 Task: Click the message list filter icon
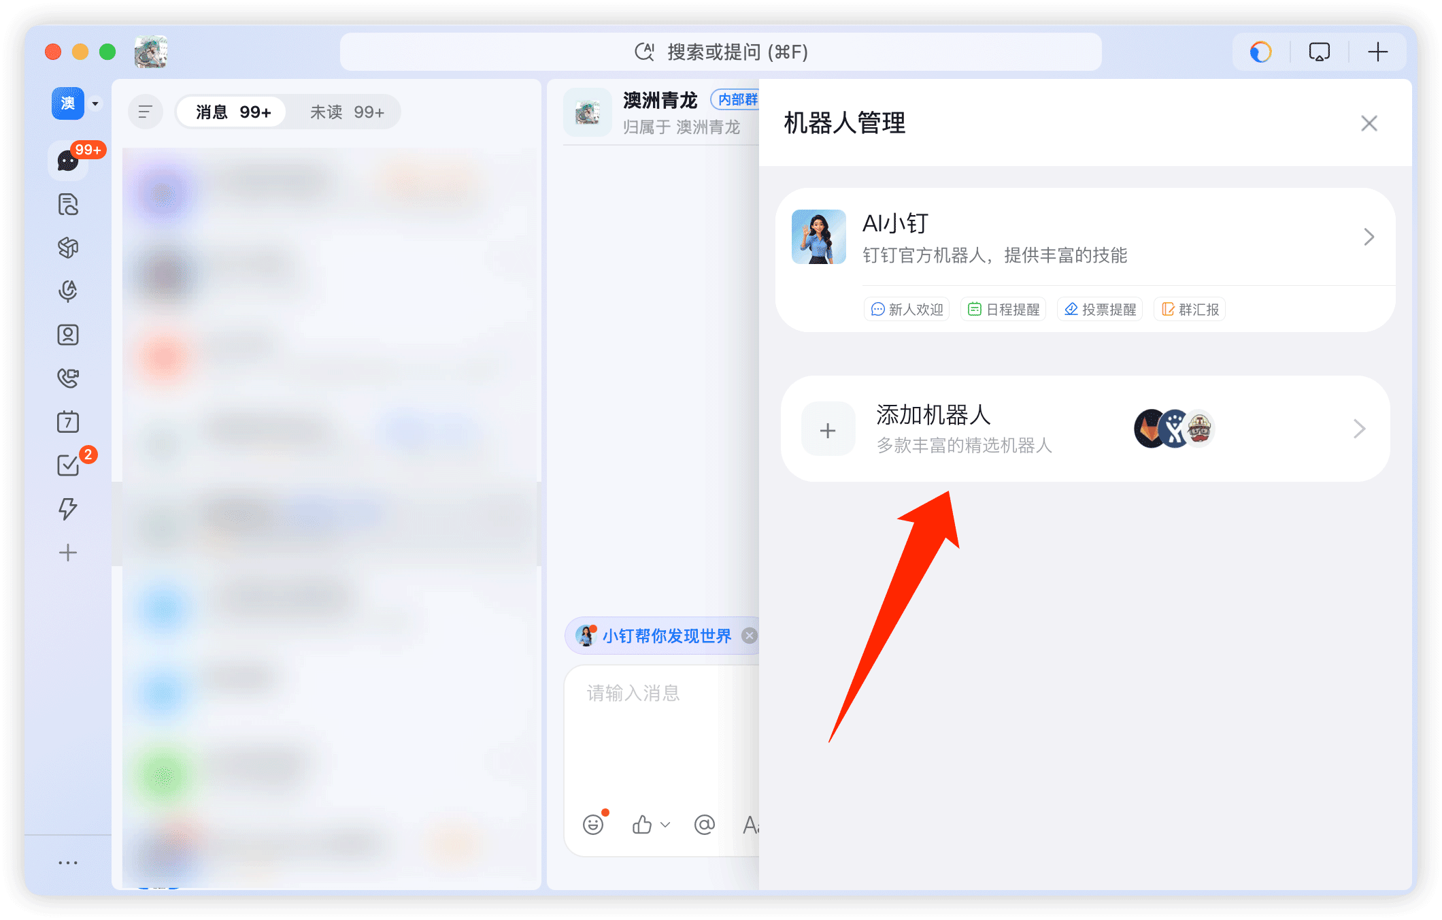click(x=145, y=112)
